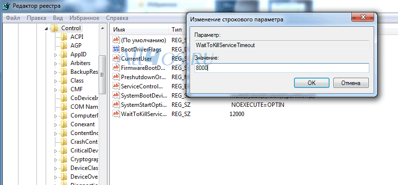Expand the BackupRes key

[55, 72]
